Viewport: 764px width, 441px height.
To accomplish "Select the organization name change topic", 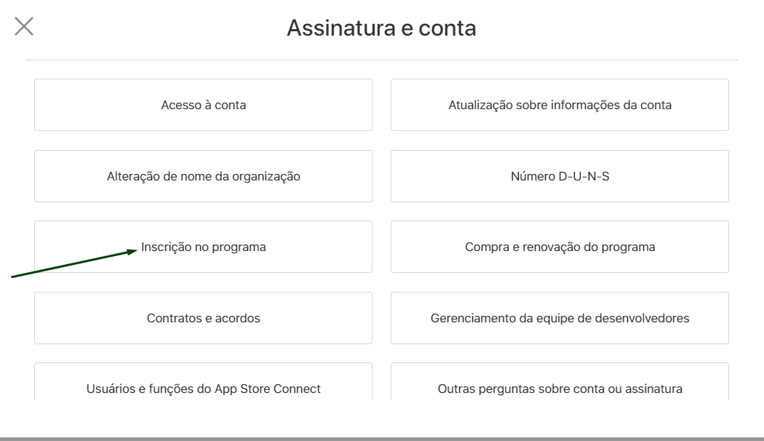I will click(203, 176).
